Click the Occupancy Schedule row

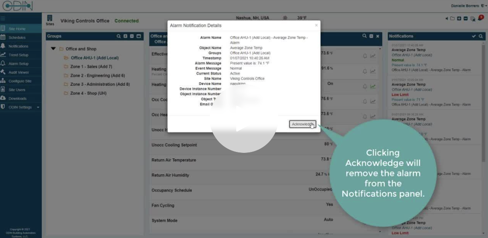[x=266, y=190]
